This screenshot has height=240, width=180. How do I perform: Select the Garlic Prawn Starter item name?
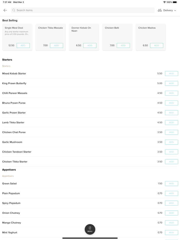[14, 113]
